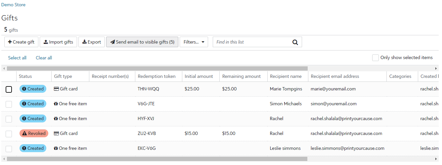
Task: Click the Clear all link
Action: coord(44,58)
